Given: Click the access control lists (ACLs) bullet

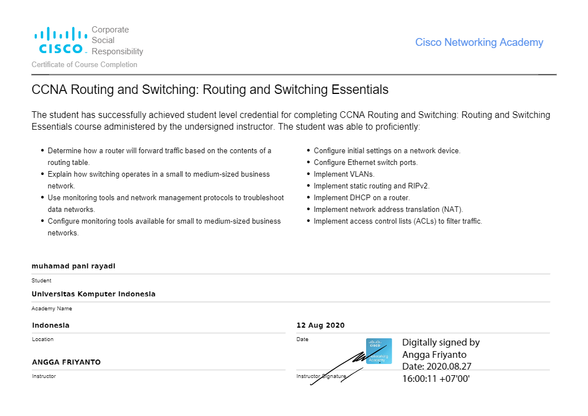Looking at the screenshot, I should click(398, 221).
